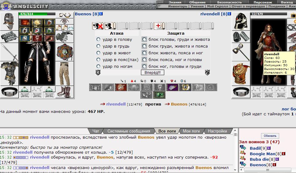The width and height of the screenshot is (296, 173).
Task: Click Buenos's gauntlets equipment slot
Action: click(65, 37)
